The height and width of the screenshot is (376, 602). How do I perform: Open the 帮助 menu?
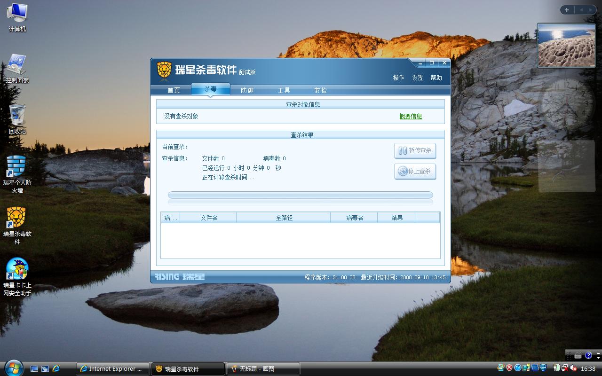(436, 78)
